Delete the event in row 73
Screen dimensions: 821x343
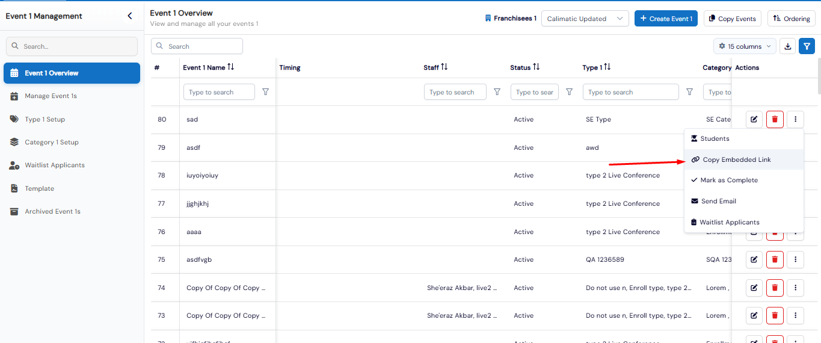[775, 315]
